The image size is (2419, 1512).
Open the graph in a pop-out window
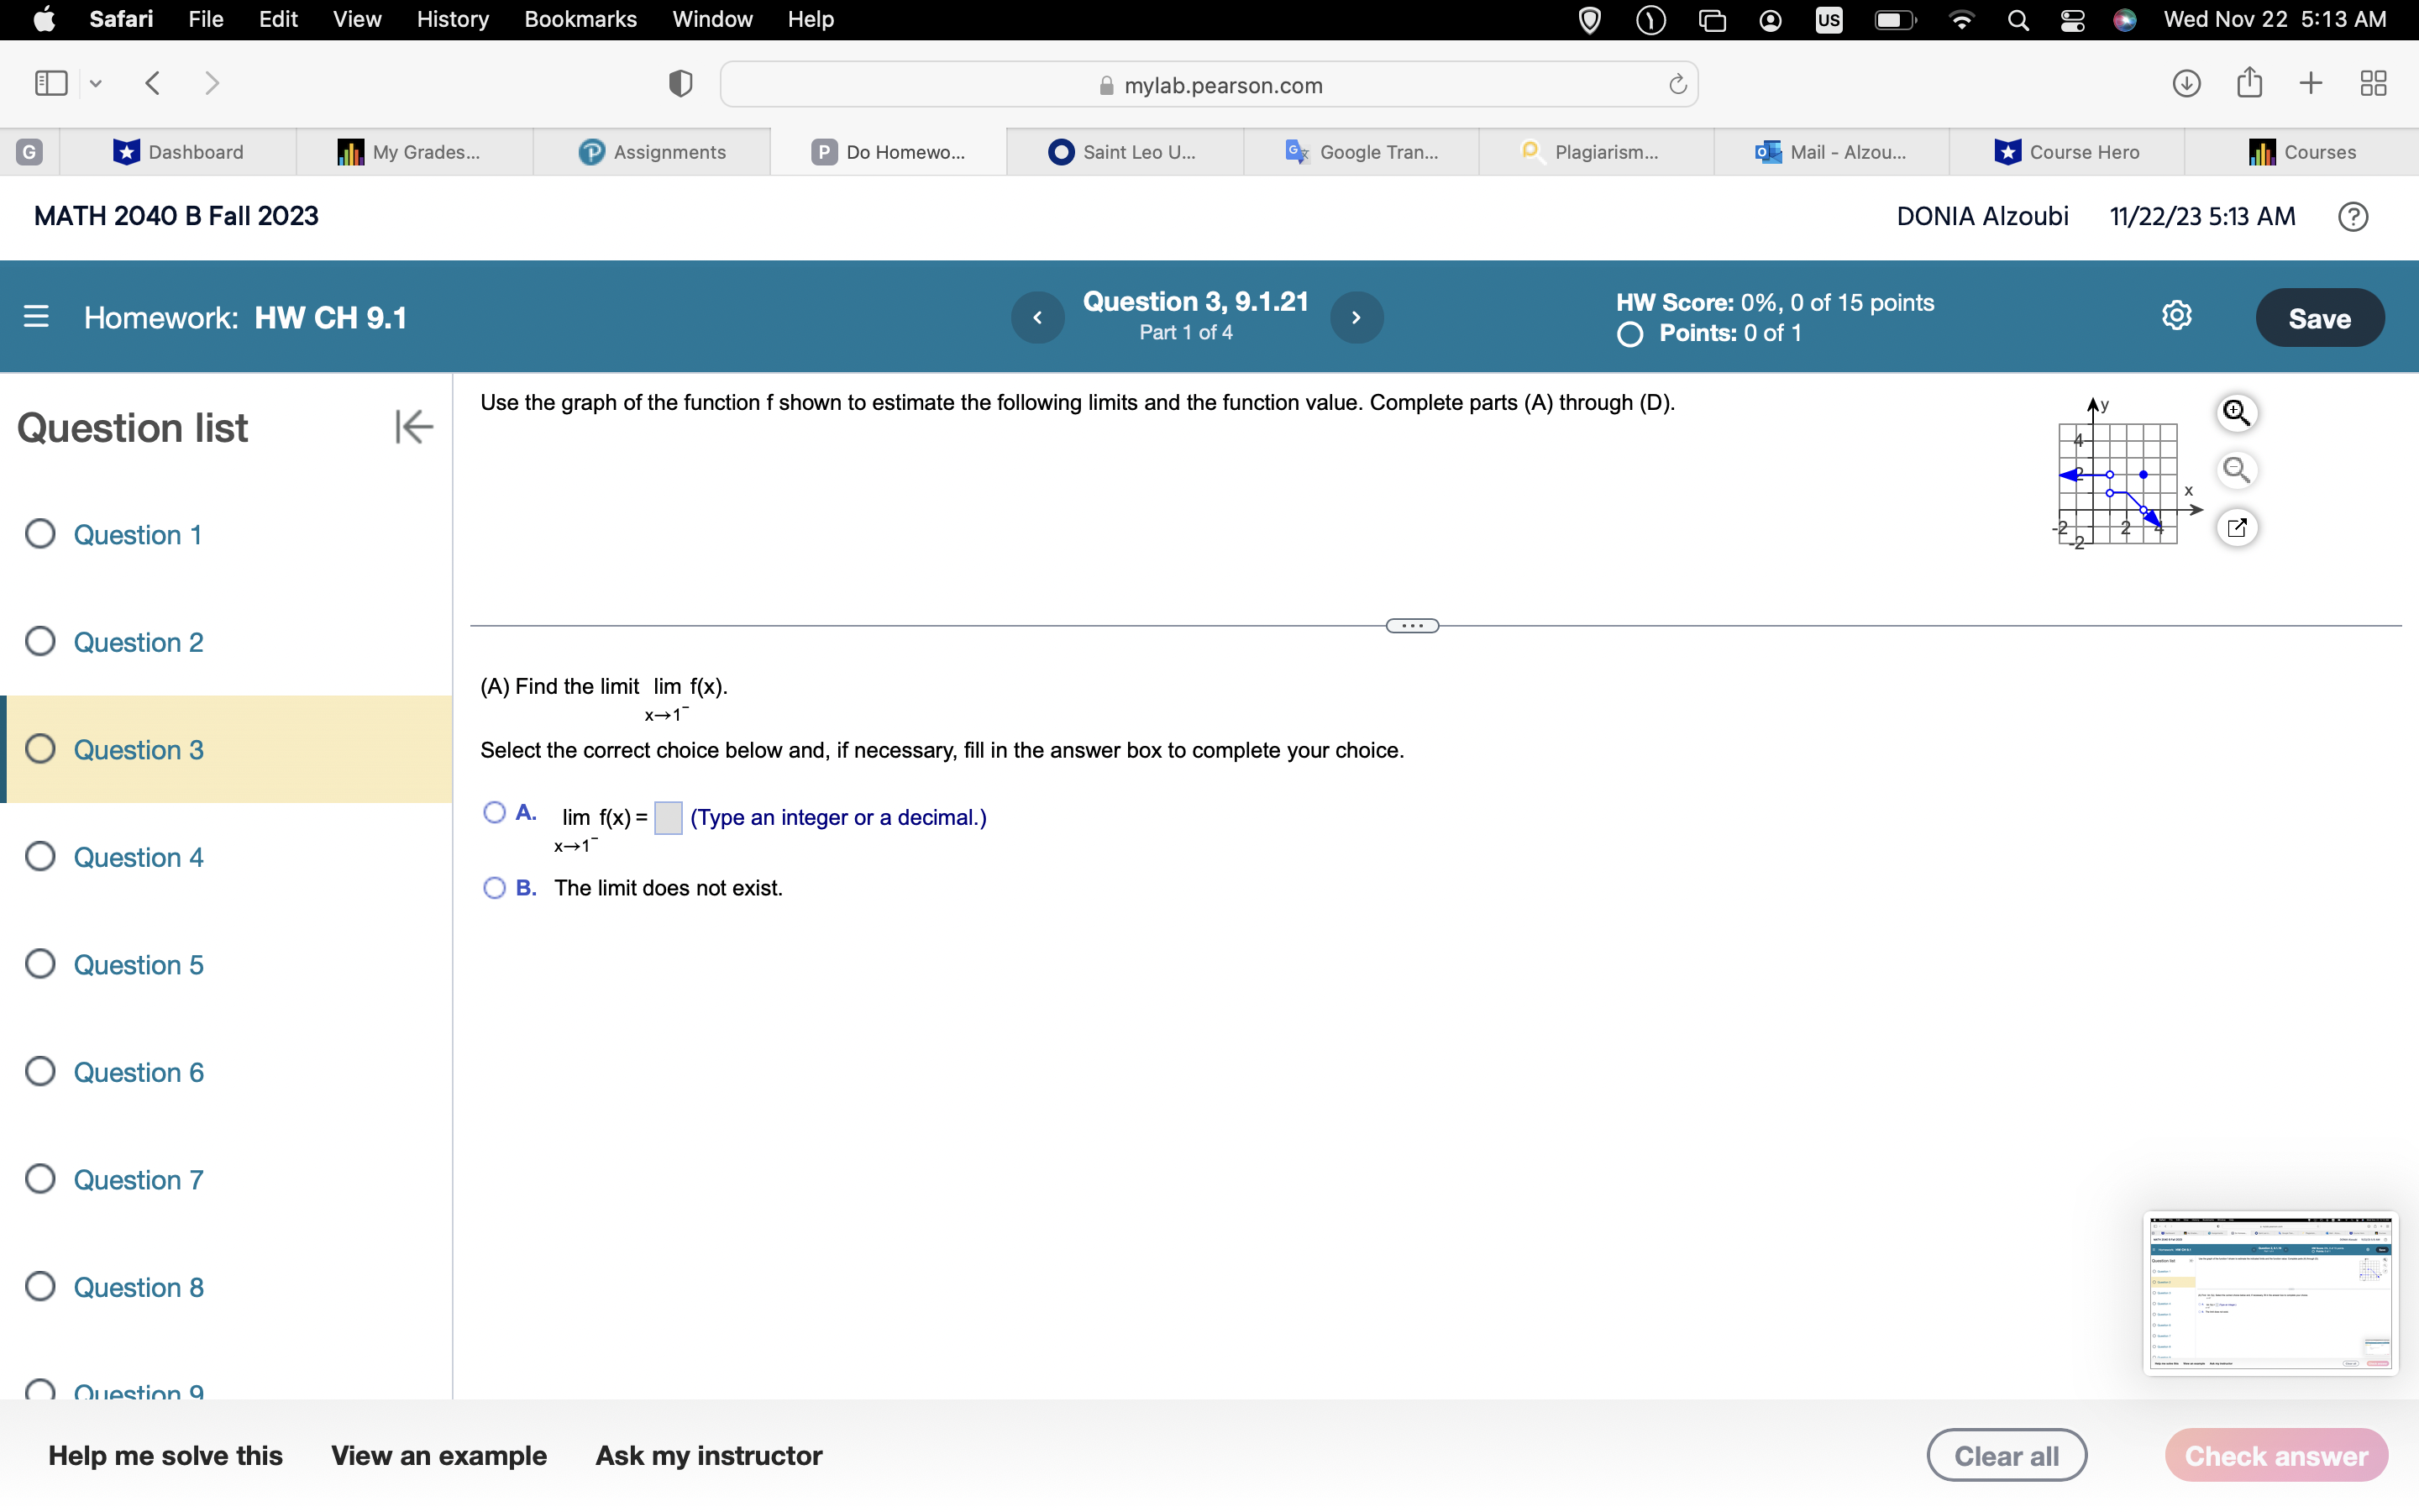pos(2236,527)
